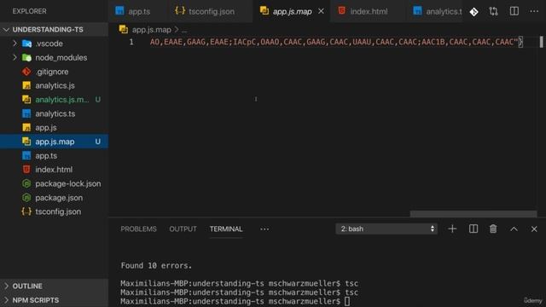Expand the NPM SCRIPTS section

pos(54,300)
